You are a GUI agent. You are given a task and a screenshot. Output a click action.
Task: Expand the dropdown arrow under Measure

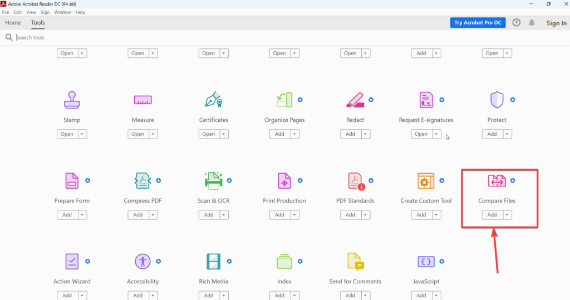coord(153,134)
